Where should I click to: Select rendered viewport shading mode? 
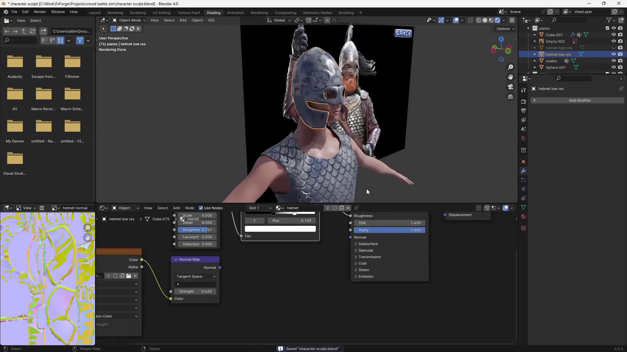pos(497,20)
